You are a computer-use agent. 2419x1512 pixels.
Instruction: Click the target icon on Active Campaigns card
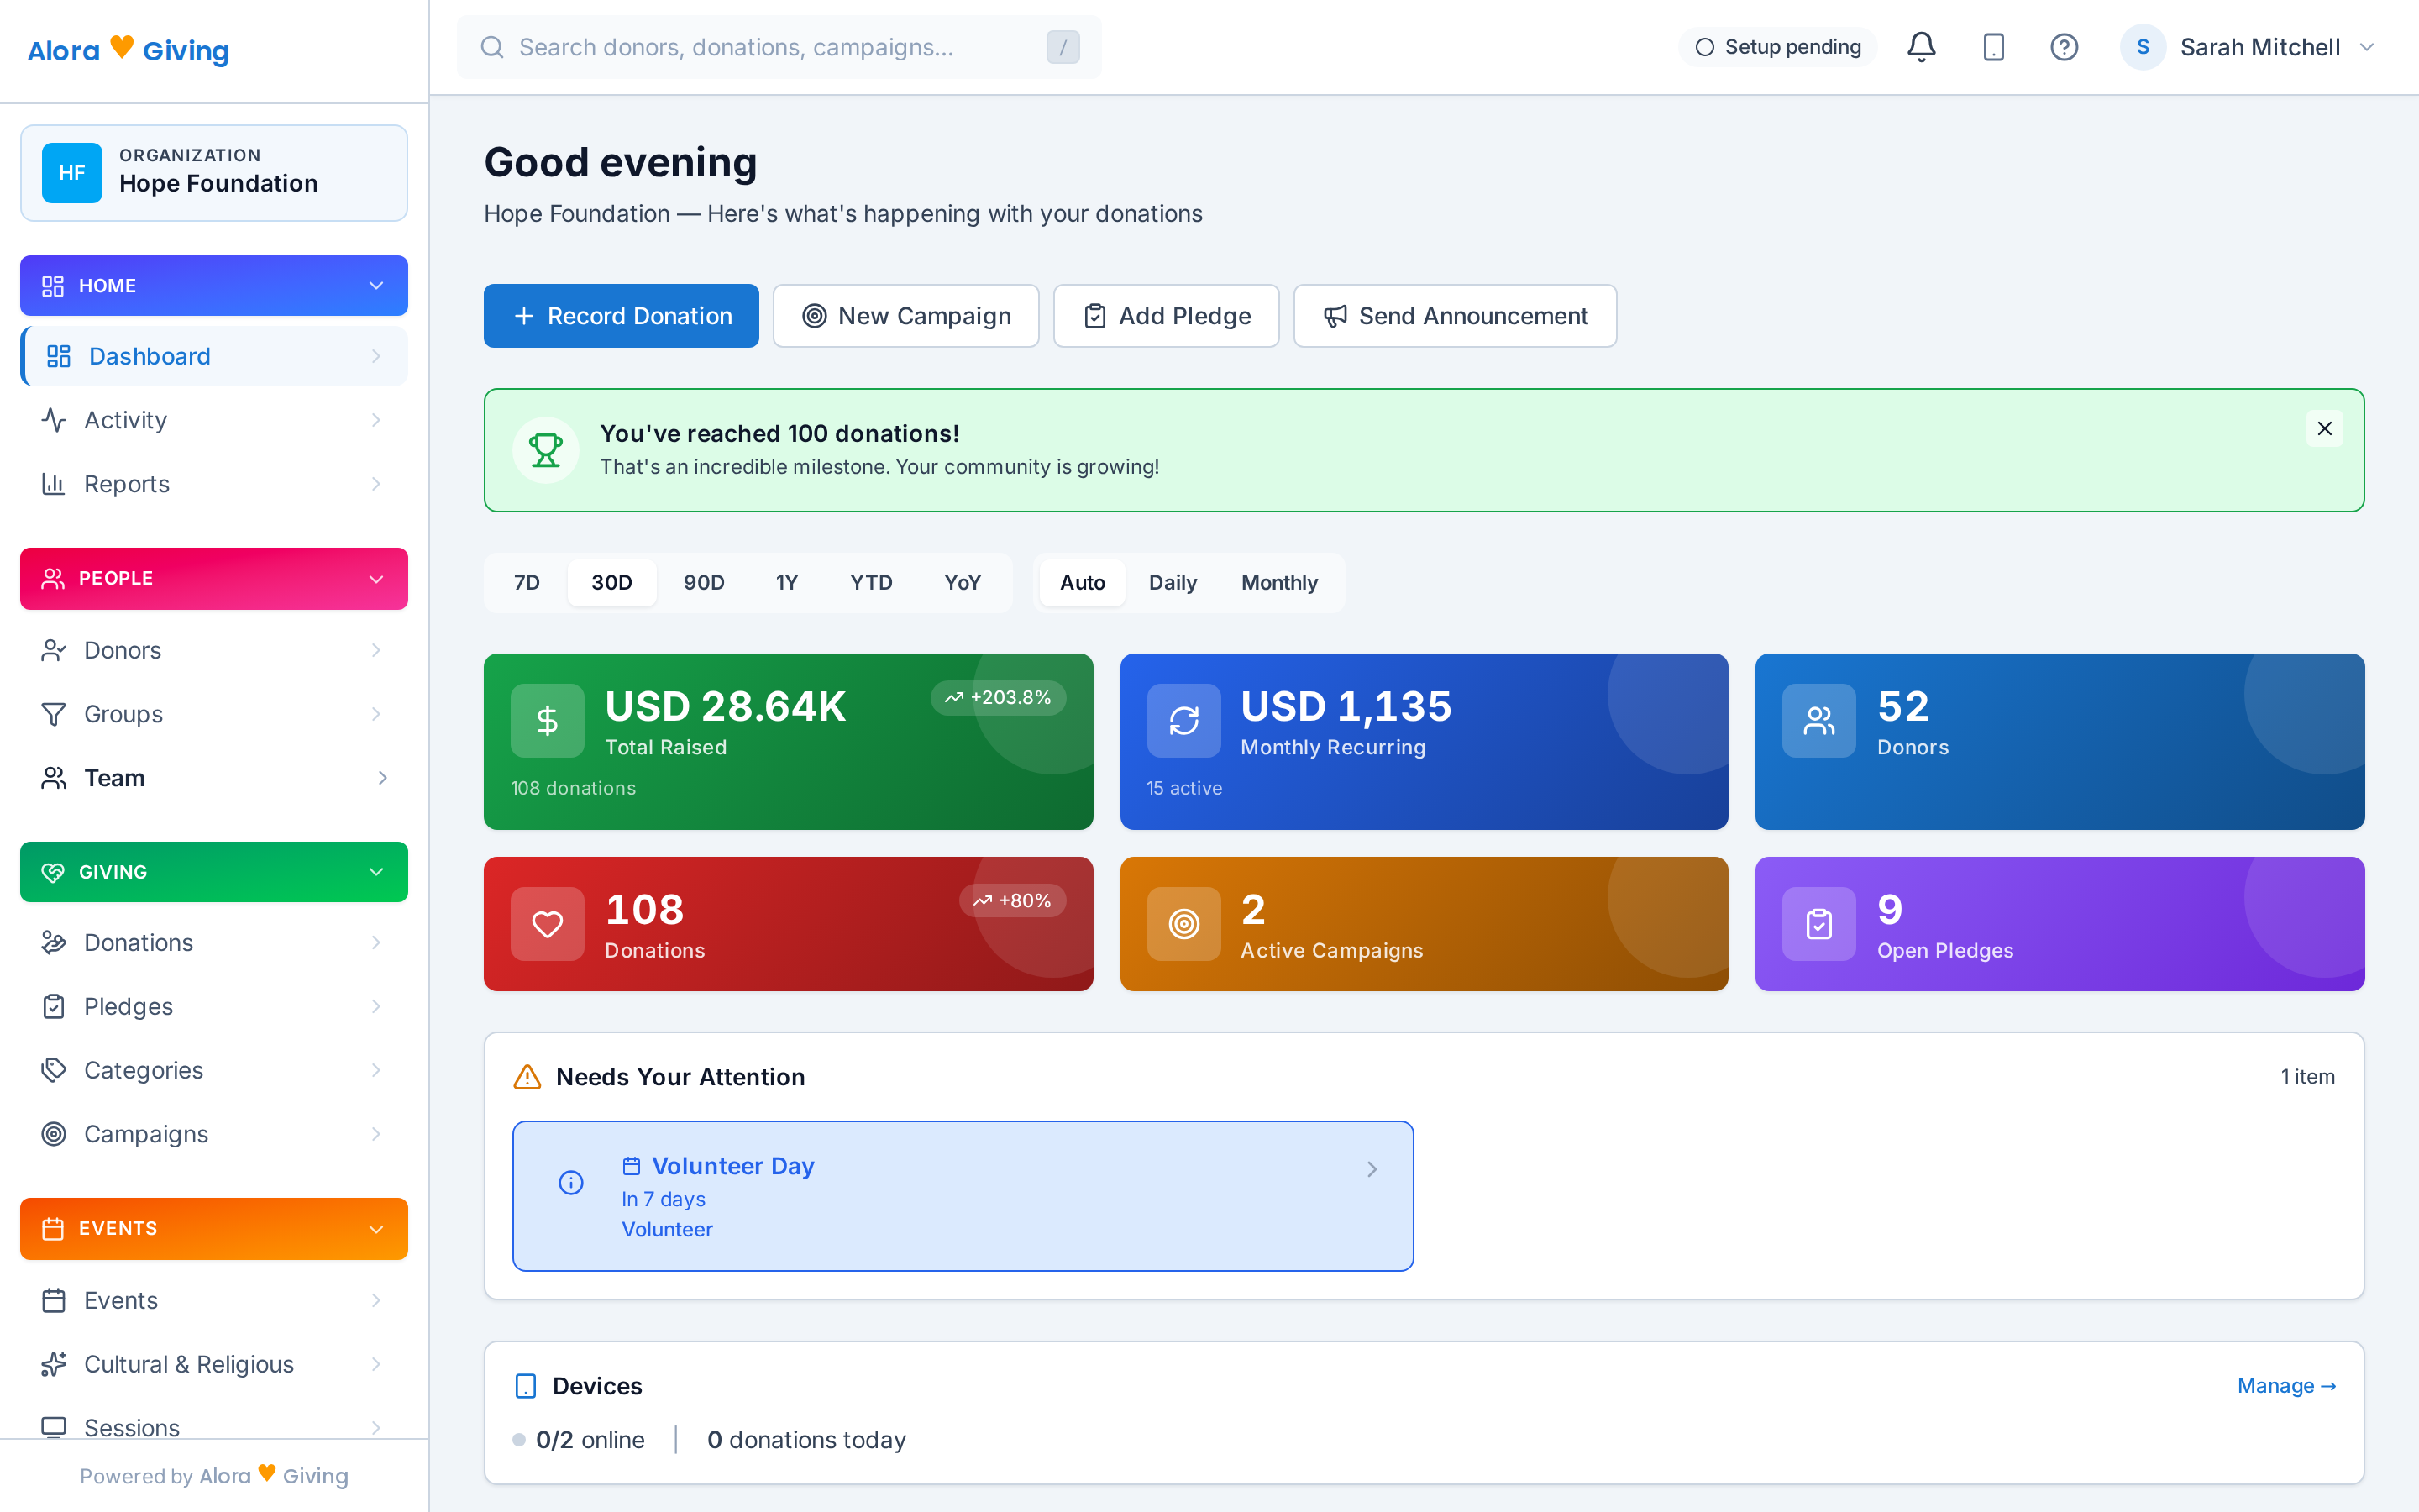pos(1183,923)
